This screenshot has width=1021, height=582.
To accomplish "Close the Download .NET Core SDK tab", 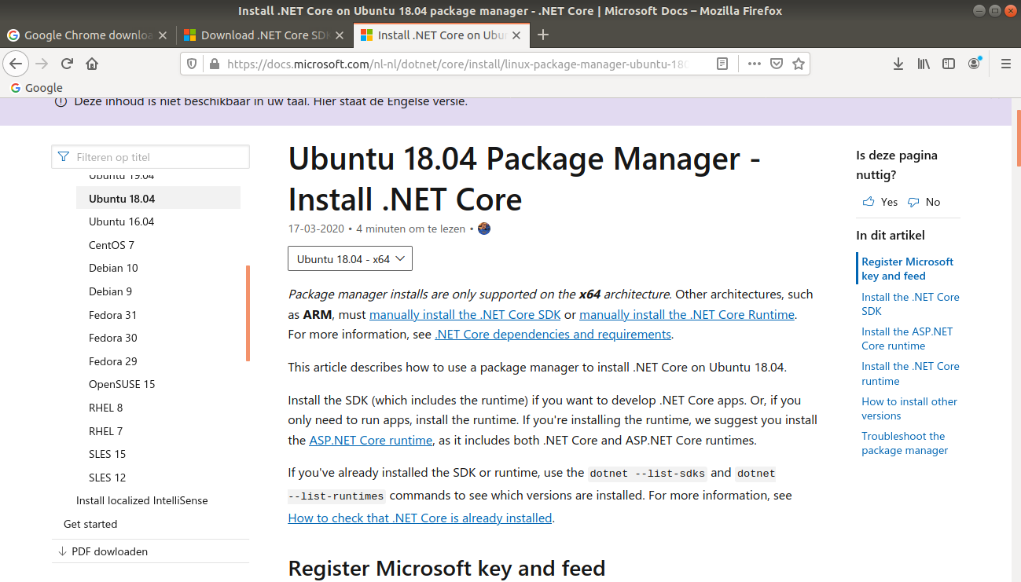I will [x=340, y=35].
